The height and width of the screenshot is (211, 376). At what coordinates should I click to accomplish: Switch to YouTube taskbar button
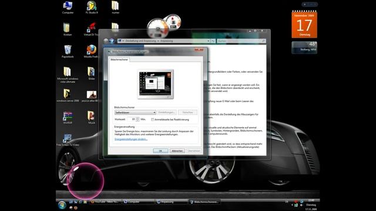pyautogui.click(x=105, y=202)
